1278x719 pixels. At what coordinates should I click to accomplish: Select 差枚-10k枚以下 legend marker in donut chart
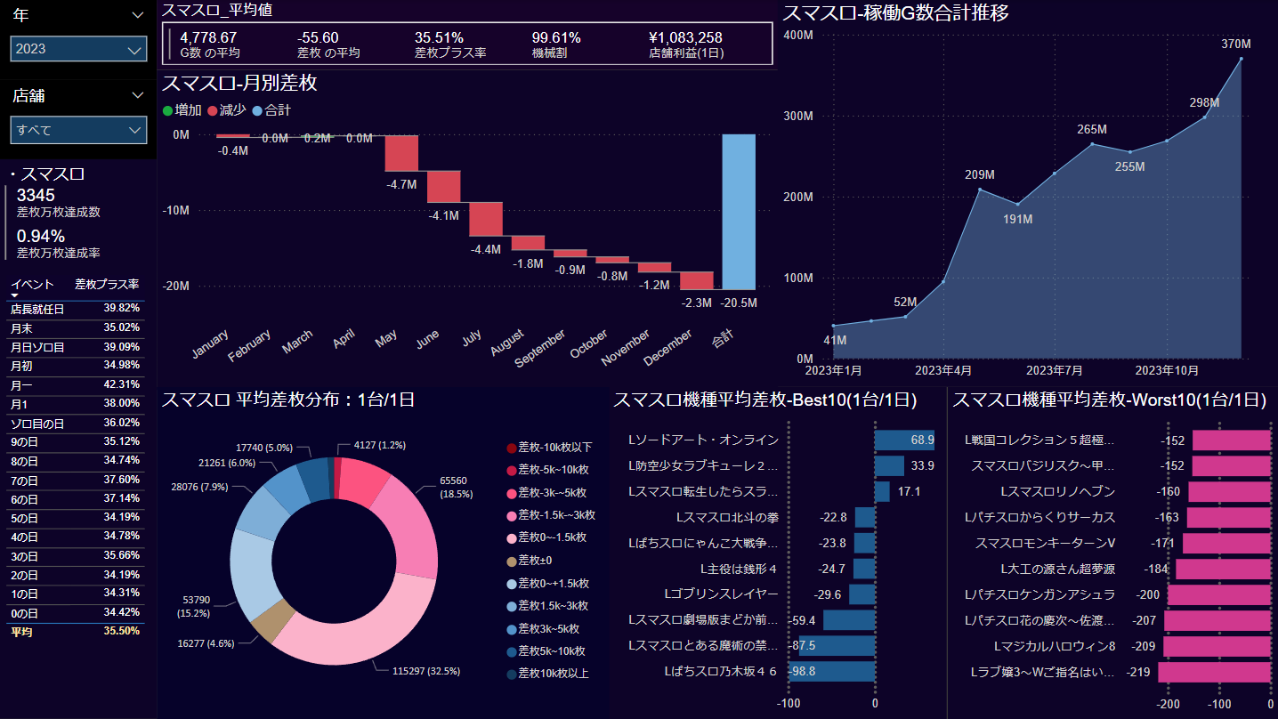click(511, 448)
